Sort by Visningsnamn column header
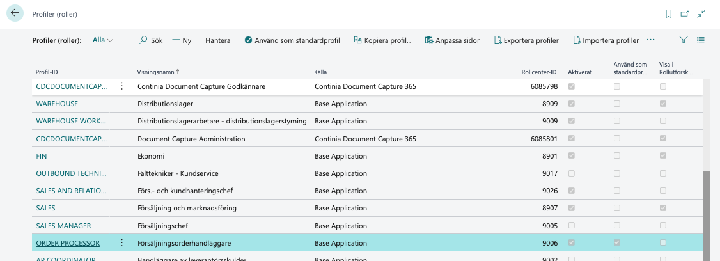This screenshot has width=720, height=261. (x=157, y=72)
